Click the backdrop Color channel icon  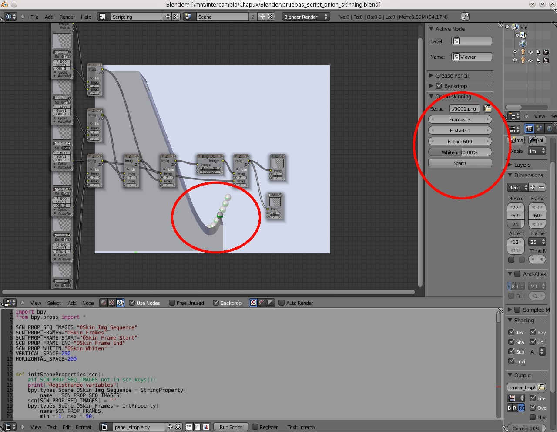click(262, 303)
